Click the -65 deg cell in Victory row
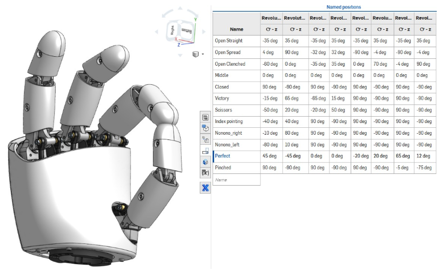The width and height of the screenshot is (441, 271). tap(319, 98)
